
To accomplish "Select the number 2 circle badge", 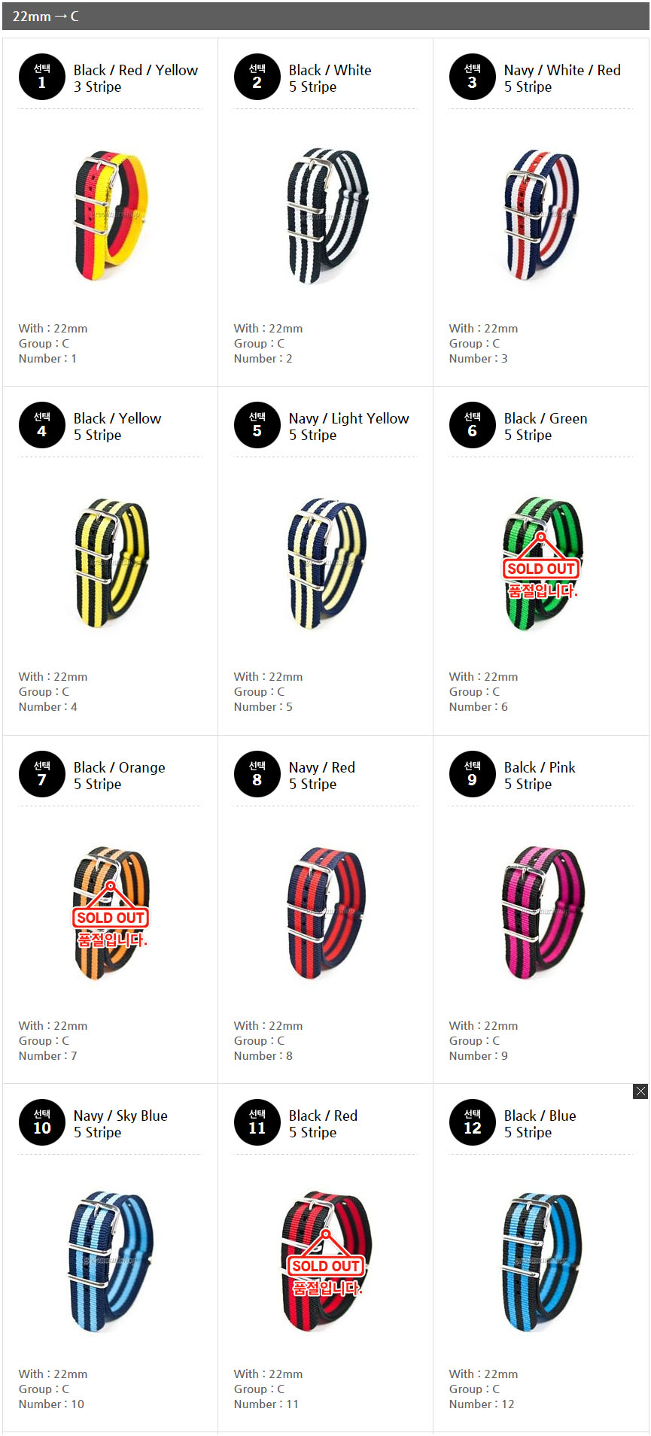I will click(x=257, y=77).
